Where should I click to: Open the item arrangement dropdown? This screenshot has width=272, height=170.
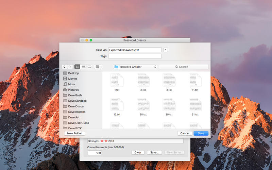coord(98,67)
